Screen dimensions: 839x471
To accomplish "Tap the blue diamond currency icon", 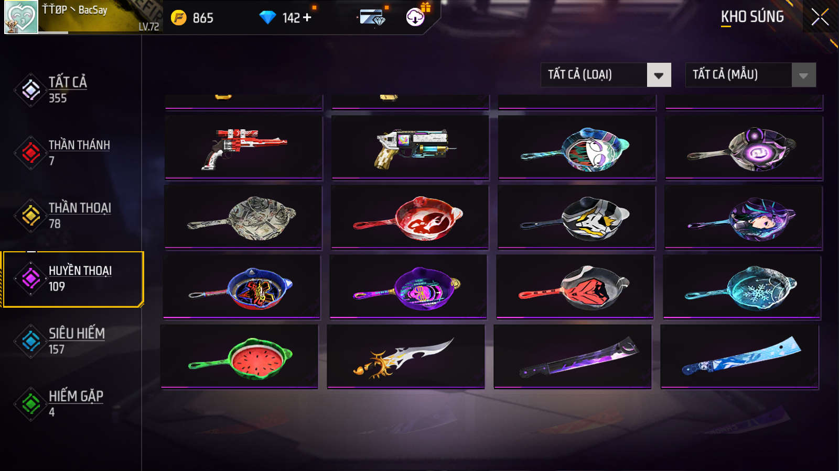I will tap(267, 18).
